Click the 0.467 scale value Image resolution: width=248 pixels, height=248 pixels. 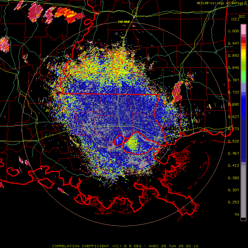[x=233, y=153]
